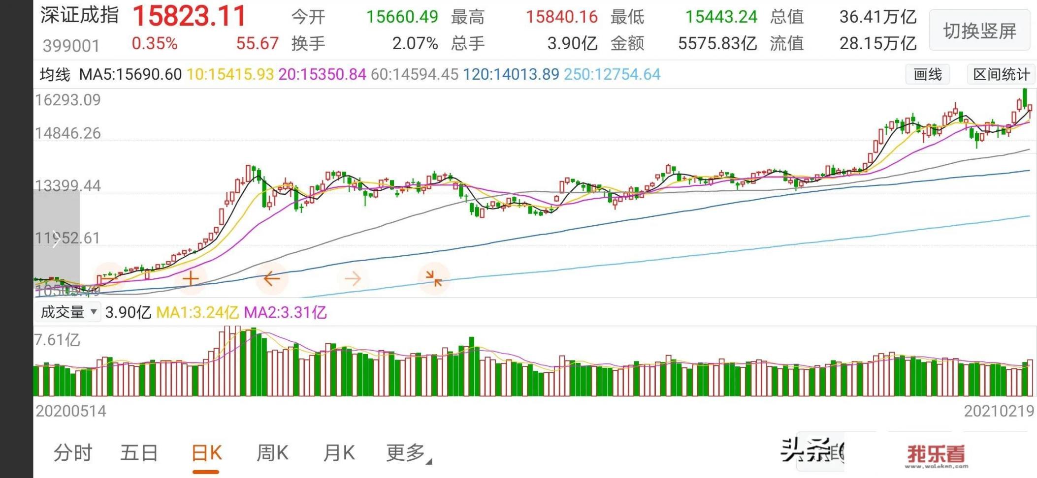1037x478 pixels.
Task: Click the blue 120:14013.89 value
Action: (x=511, y=75)
